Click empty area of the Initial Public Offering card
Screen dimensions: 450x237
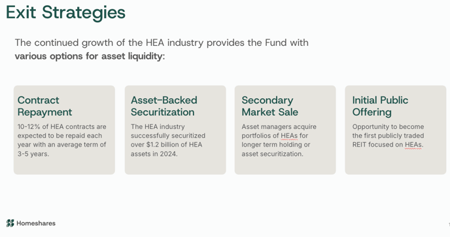(396, 162)
